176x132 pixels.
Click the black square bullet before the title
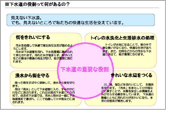coord(7,4)
